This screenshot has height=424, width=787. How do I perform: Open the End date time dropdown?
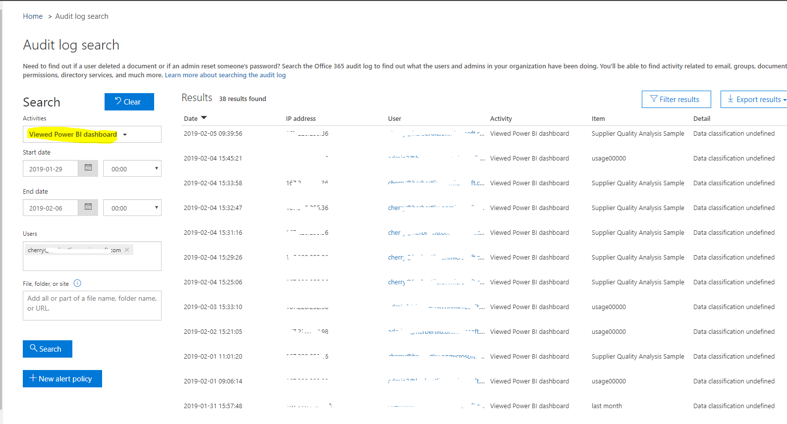tap(132, 208)
